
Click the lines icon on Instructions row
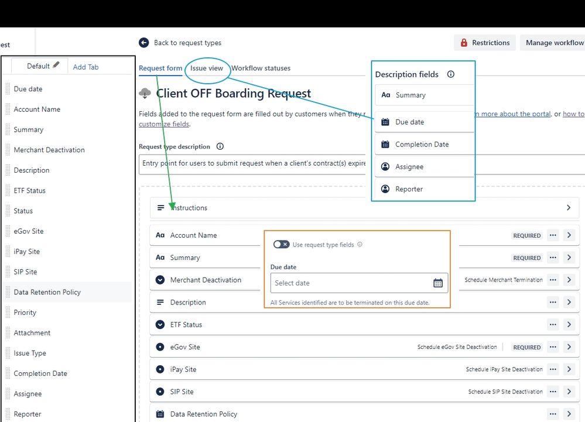click(160, 208)
